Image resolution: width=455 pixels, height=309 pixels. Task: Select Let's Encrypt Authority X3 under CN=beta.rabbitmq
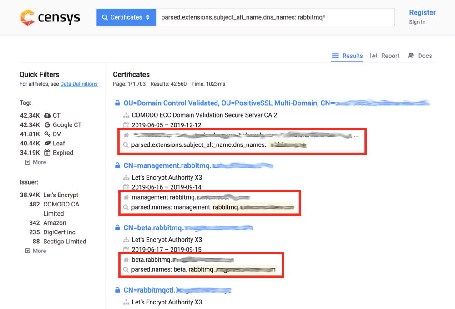(167, 240)
